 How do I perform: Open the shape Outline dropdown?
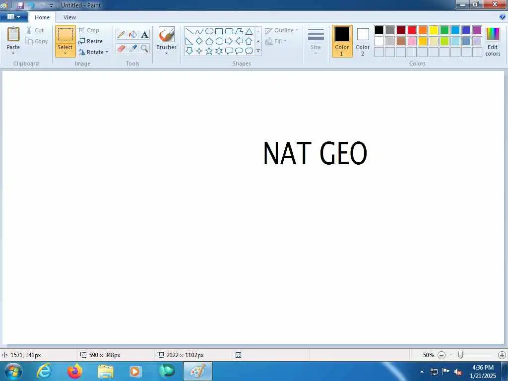pyautogui.click(x=281, y=30)
